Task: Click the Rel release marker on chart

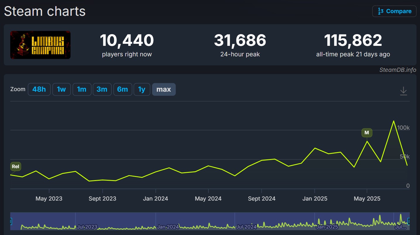Action: pos(16,167)
